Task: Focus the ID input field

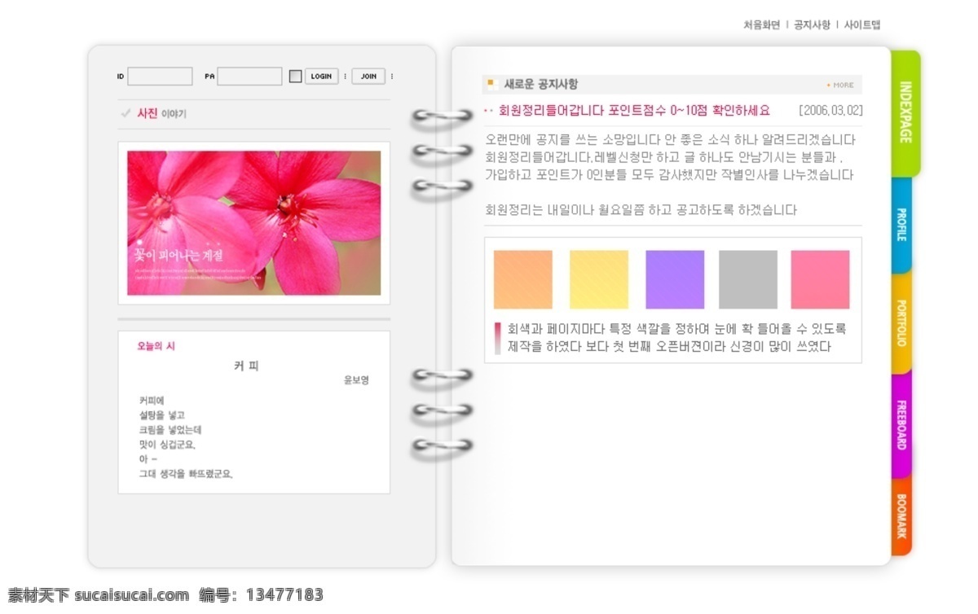Action: [160, 77]
